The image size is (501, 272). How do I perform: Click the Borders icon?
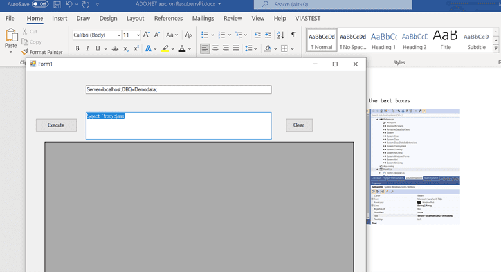(x=284, y=49)
